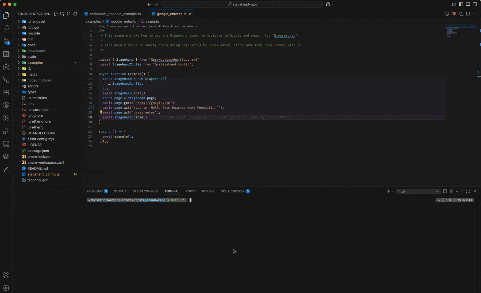Open the Debug Console panel tab
The width and height of the screenshot is (481, 293).
(145, 191)
